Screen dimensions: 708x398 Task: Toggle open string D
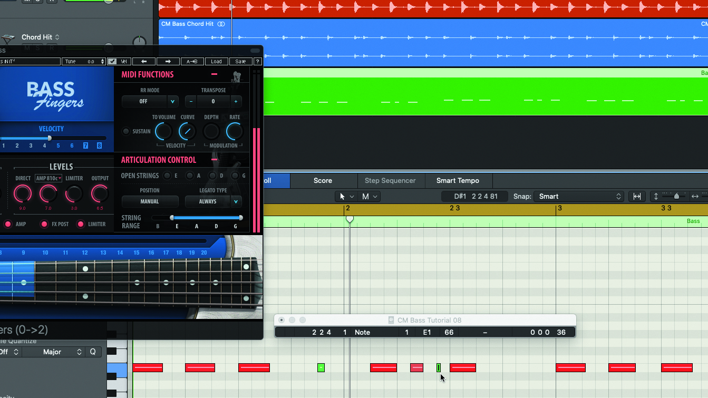[213, 176]
